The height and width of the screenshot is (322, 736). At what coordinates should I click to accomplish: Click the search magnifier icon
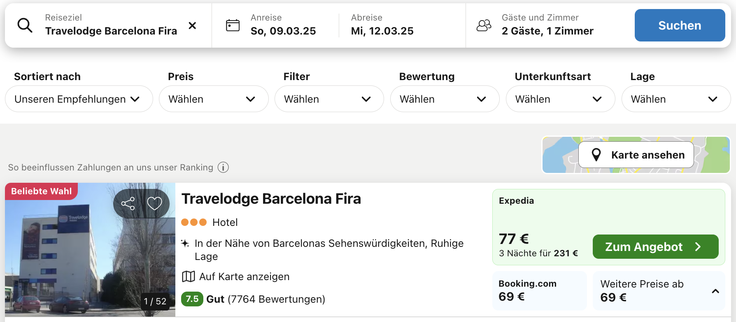click(25, 25)
